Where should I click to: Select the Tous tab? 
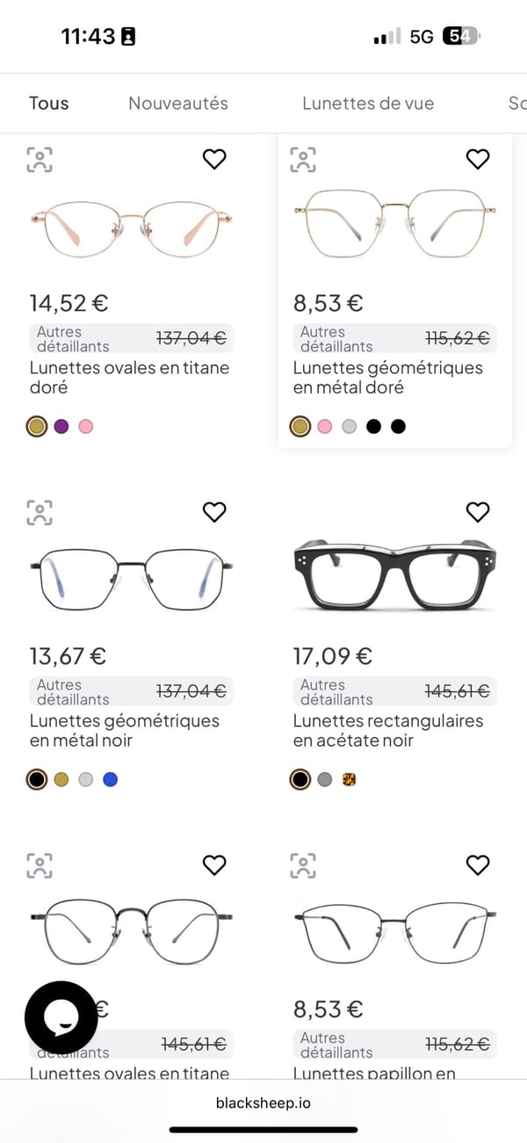coord(48,103)
